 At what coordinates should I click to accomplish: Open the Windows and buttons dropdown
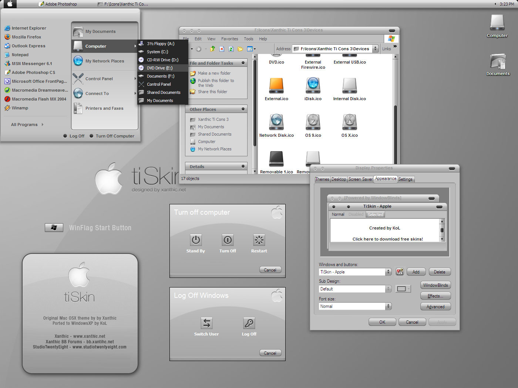click(x=388, y=272)
